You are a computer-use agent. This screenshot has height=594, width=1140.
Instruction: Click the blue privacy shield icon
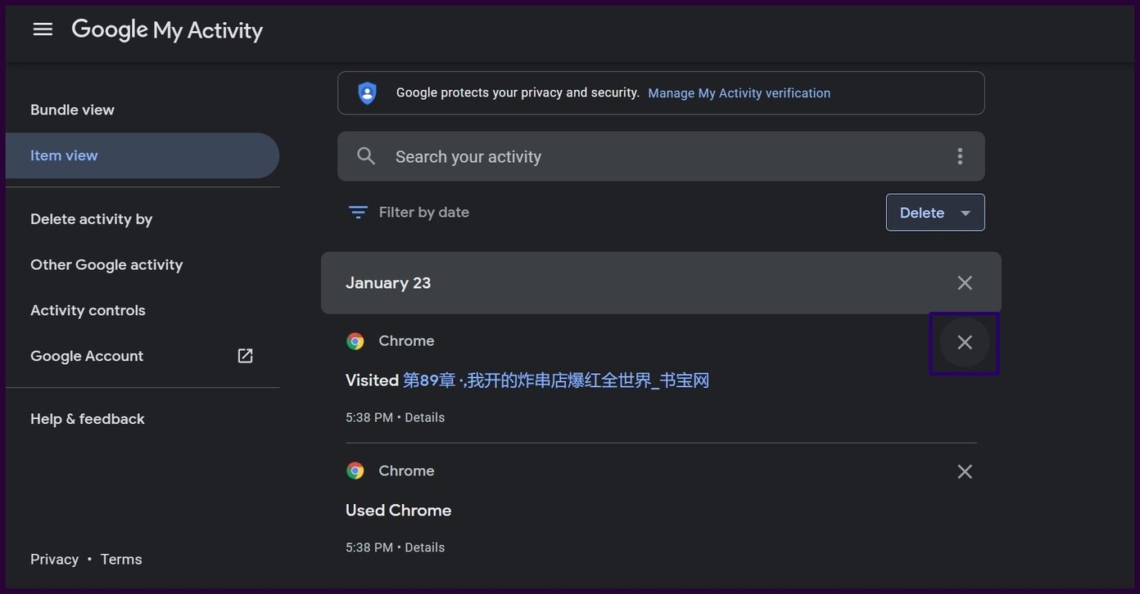[x=367, y=92]
